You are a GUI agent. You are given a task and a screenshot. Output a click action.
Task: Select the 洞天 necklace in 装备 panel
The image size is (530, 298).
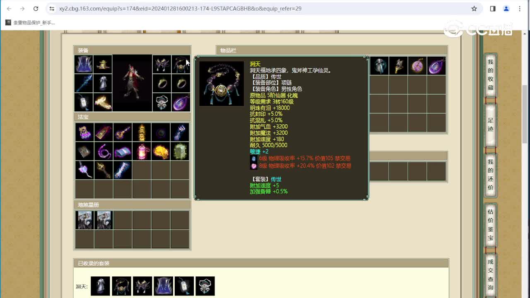(x=181, y=65)
